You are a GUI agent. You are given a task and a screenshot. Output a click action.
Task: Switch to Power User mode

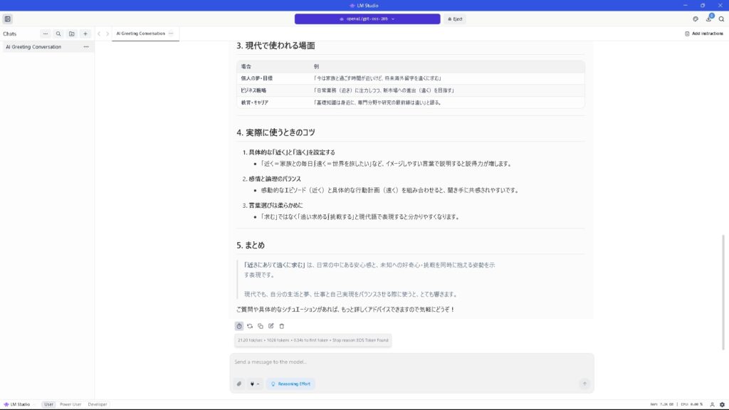tap(70, 404)
